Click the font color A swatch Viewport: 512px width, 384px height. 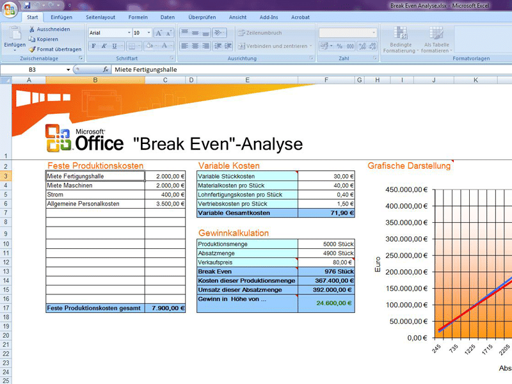(164, 46)
